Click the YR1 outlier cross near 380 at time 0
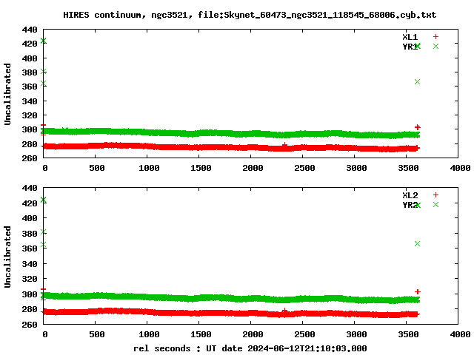The width and height of the screenshot is (474, 355). tap(44, 72)
